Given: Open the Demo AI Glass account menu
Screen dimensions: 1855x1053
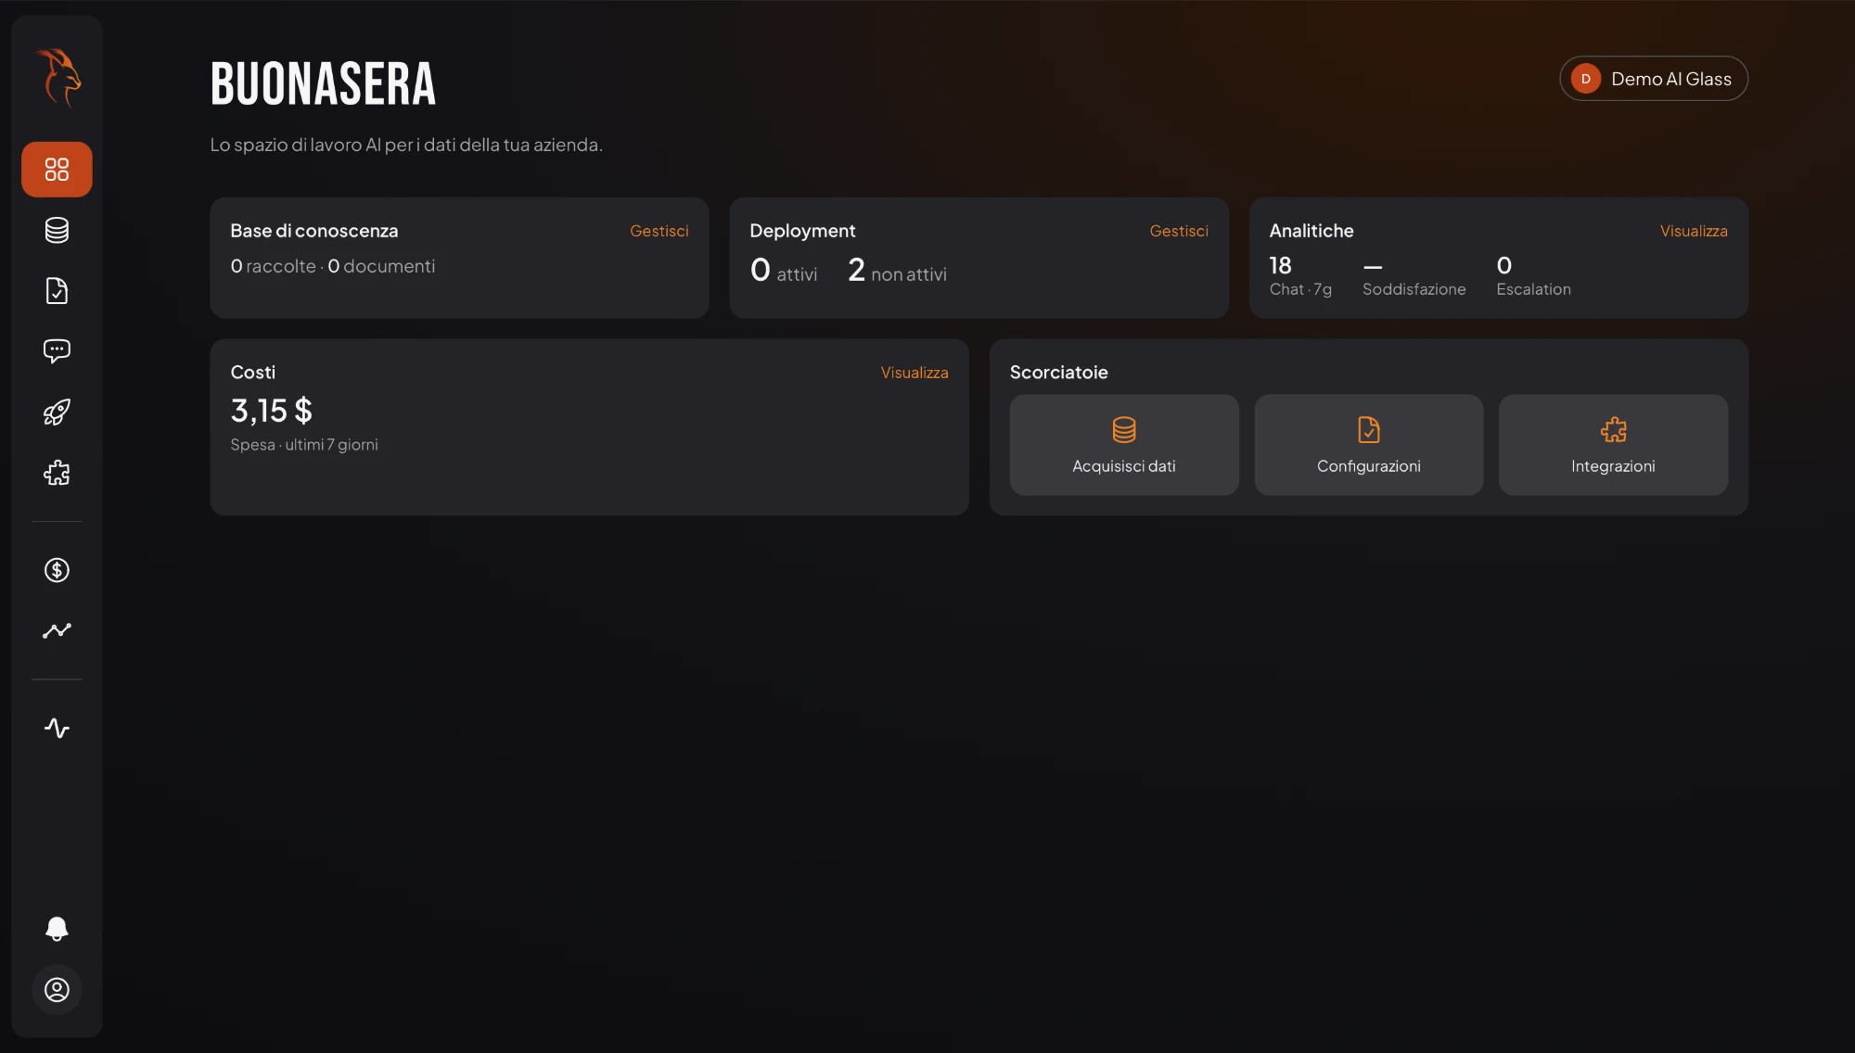Looking at the screenshot, I should (x=1654, y=79).
